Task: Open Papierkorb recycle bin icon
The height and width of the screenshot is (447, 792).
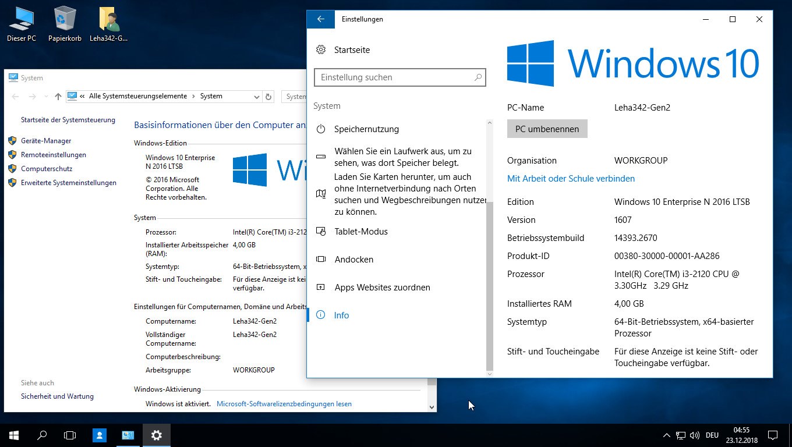Action: coord(65,24)
